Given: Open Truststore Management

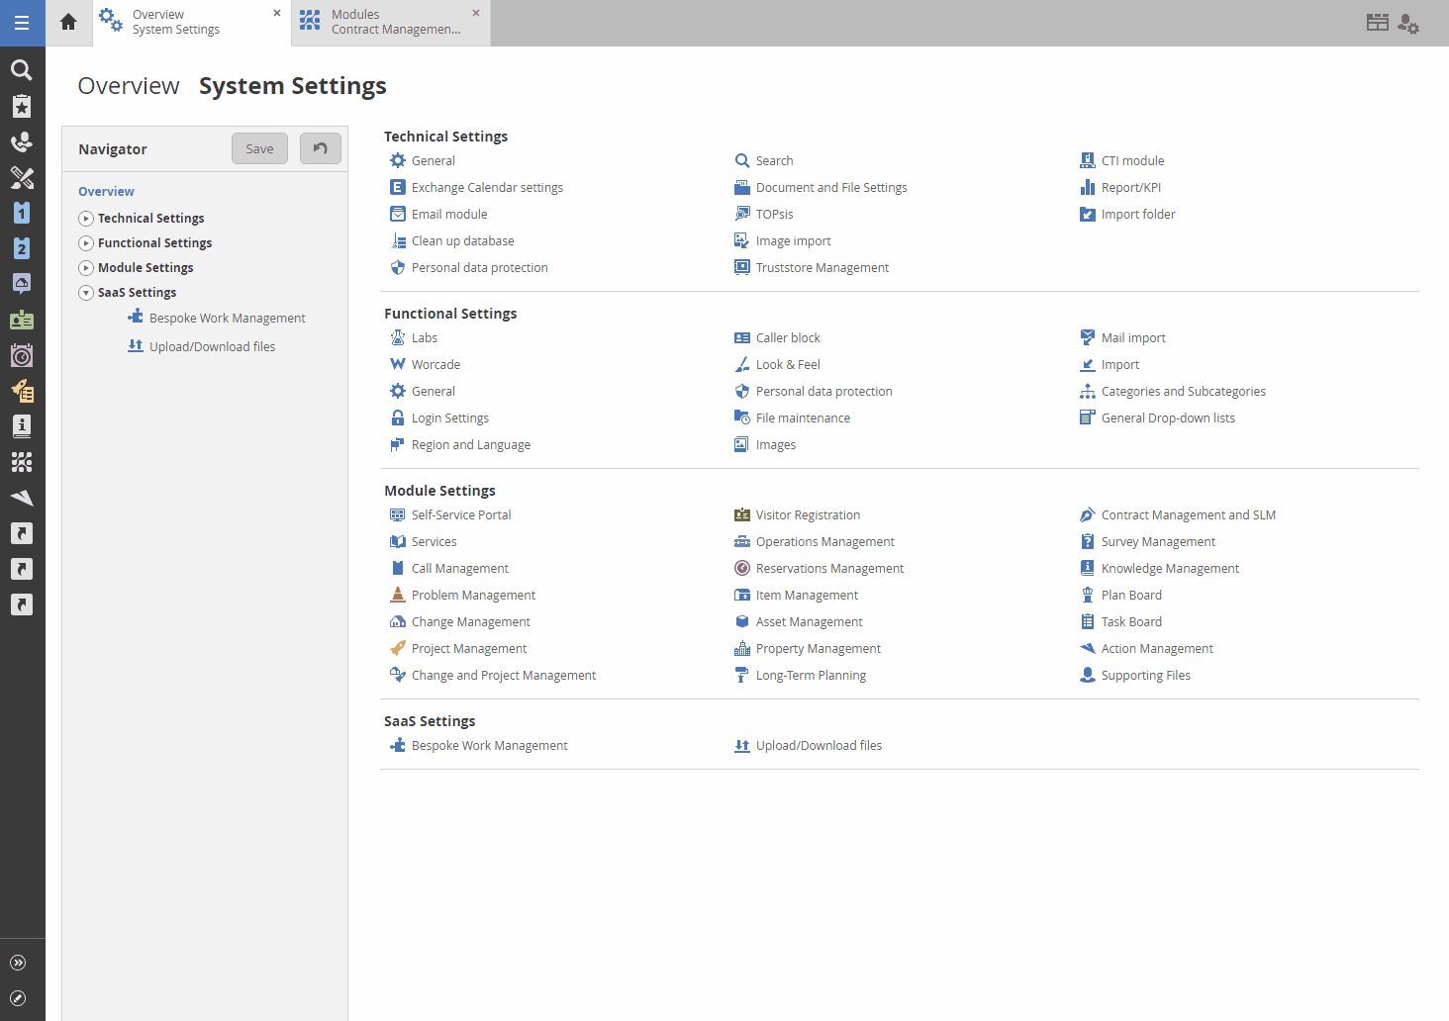Looking at the screenshot, I should (812, 267).
